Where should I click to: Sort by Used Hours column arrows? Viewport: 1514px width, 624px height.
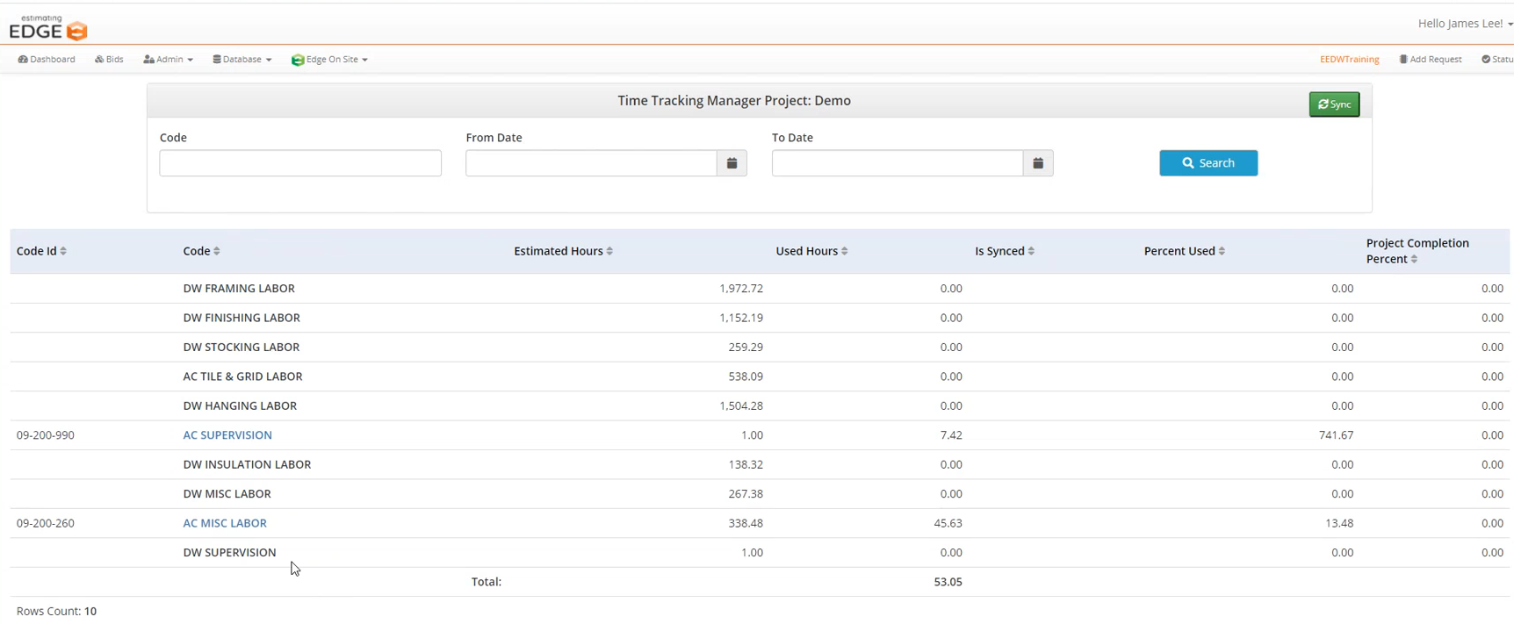845,252
